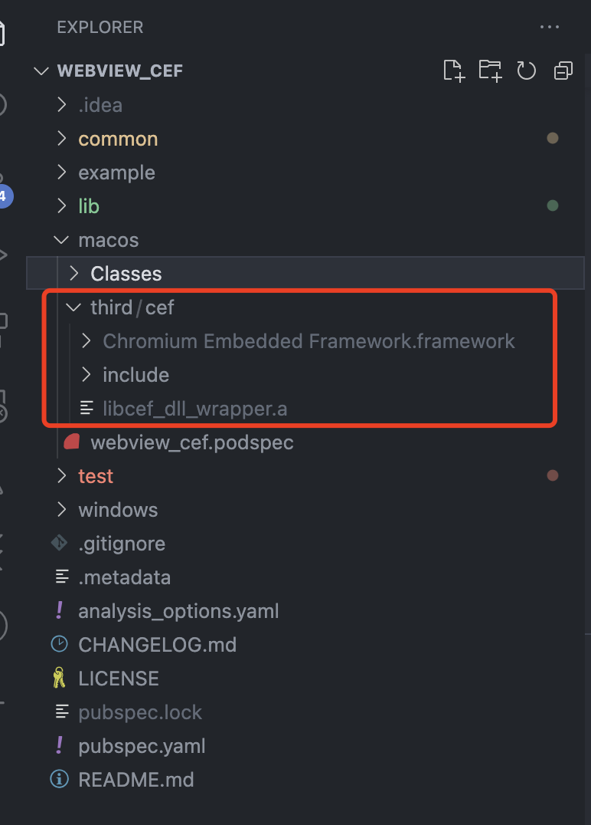The height and width of the screenshot is (825, 591).
Task: Click the EXPLORER panel header
Action: [x=100, y=27]
